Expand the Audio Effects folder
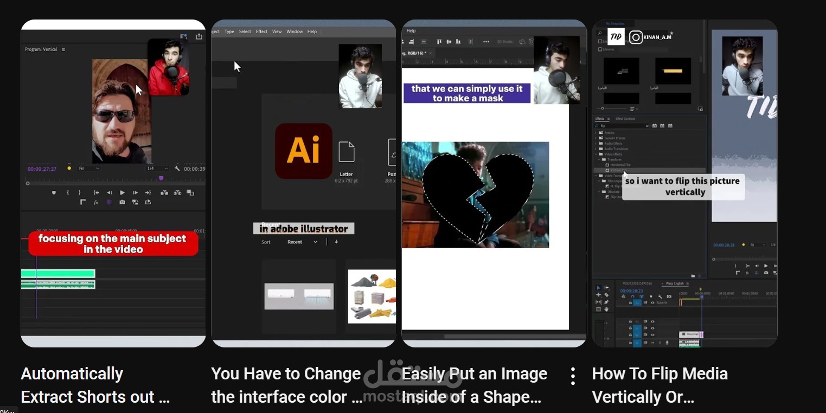The height and width of the screenshot is (413, 826). click(x=596, y=144)
